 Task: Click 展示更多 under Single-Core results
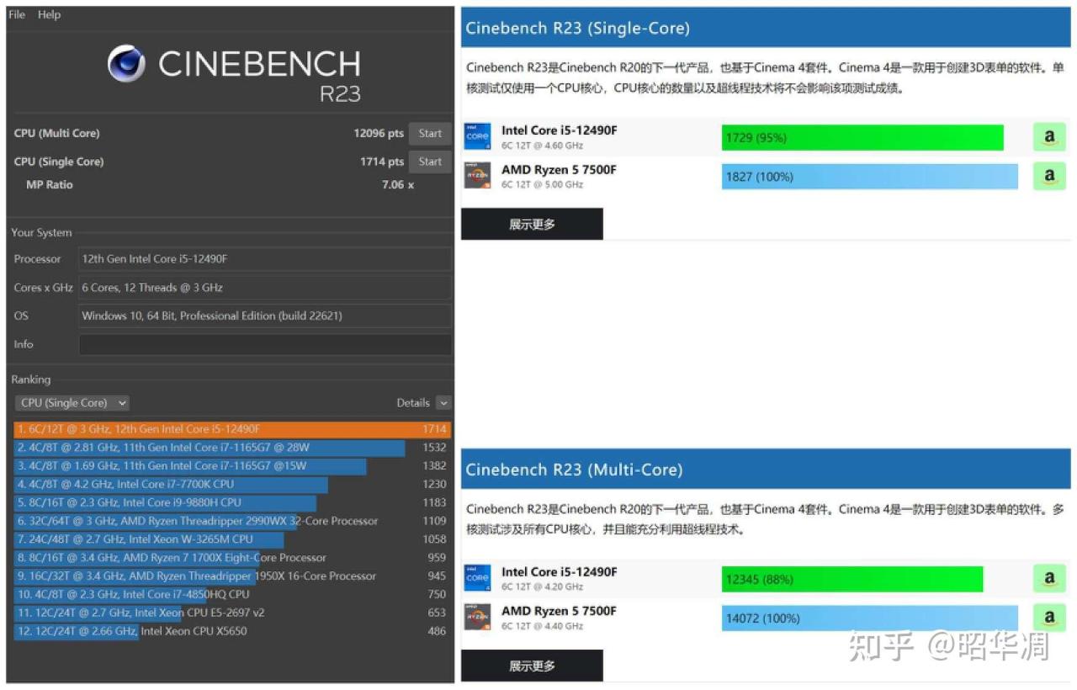coord(532,225)
